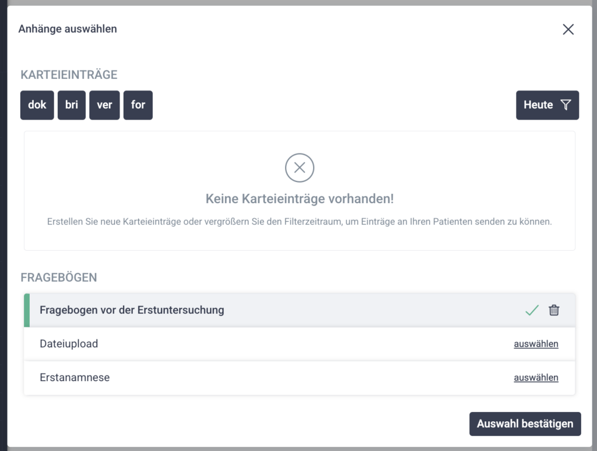Toggle the ver entry type filter
Screen dimensions: 597x451
click(104, 105)
